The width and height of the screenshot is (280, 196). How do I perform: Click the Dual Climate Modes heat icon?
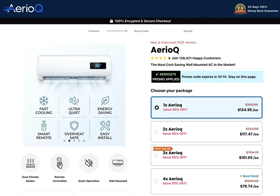click(31, 163)
